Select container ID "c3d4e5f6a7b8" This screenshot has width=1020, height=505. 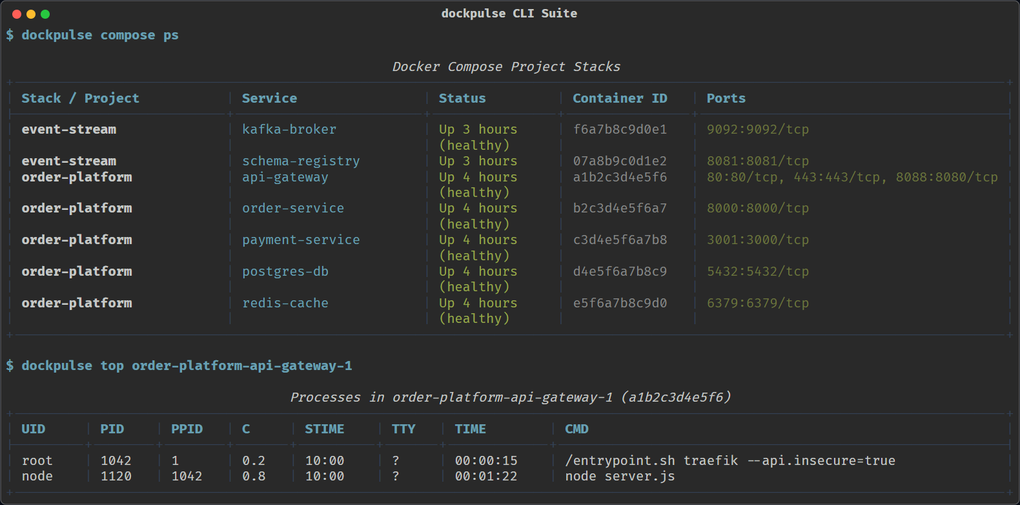(620, 240)
